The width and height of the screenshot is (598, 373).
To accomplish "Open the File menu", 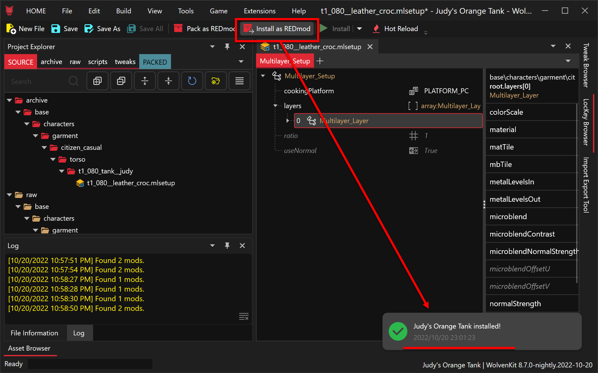I will click(67, 11).
